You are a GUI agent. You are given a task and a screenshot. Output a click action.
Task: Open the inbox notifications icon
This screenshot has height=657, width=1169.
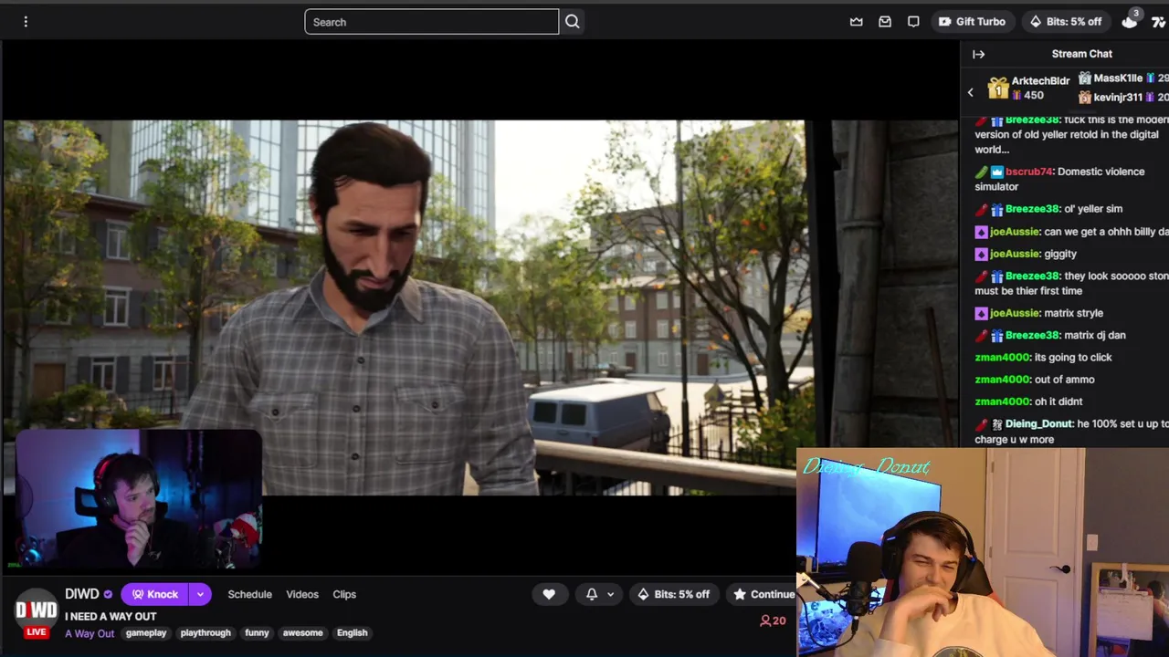(885, 22)
